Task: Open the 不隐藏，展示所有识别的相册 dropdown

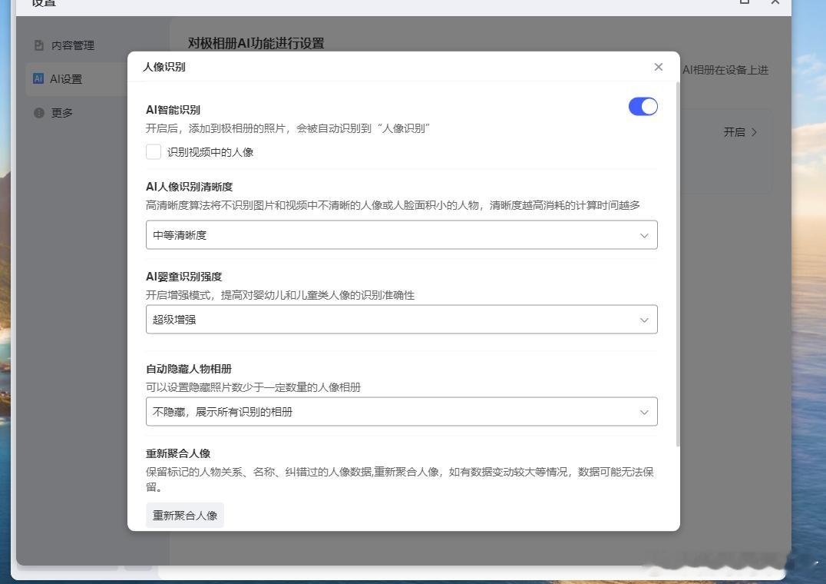Action: click(401, 412)
